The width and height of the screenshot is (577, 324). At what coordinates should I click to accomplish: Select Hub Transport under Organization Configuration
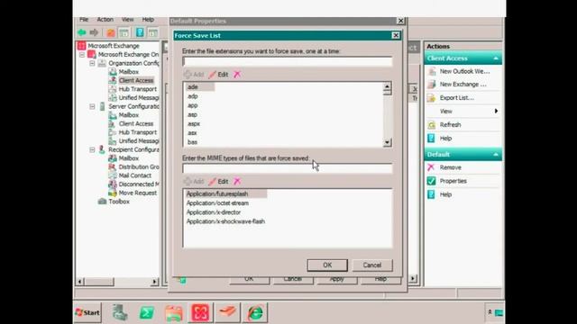[x=137, y=89]
